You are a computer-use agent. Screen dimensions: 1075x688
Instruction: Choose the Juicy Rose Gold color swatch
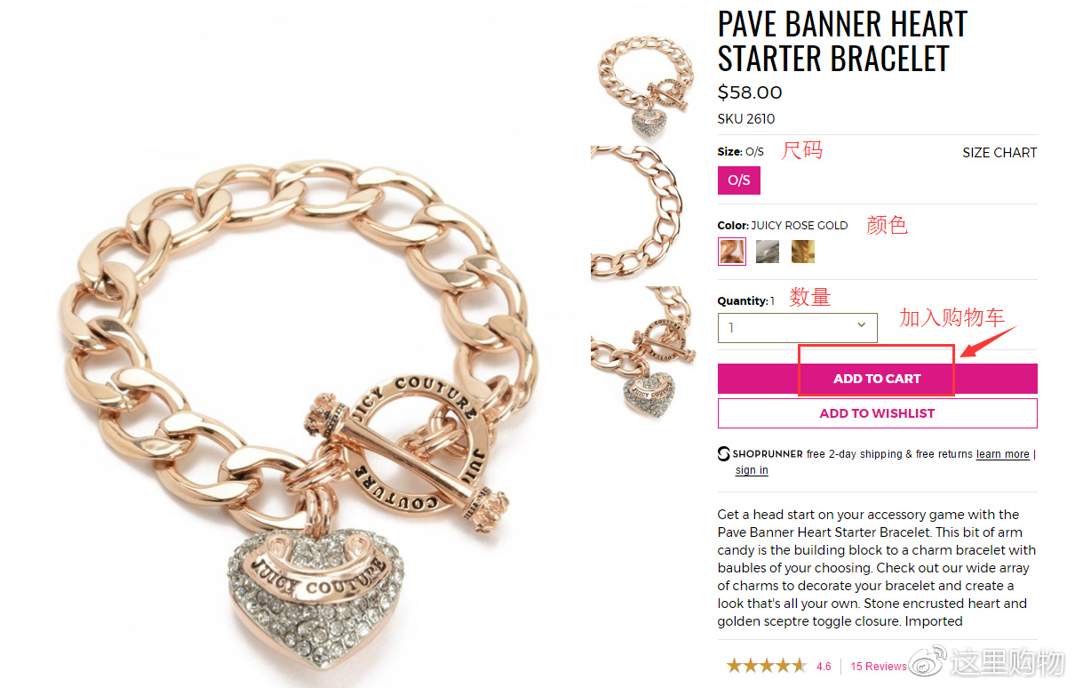point(732,252)
